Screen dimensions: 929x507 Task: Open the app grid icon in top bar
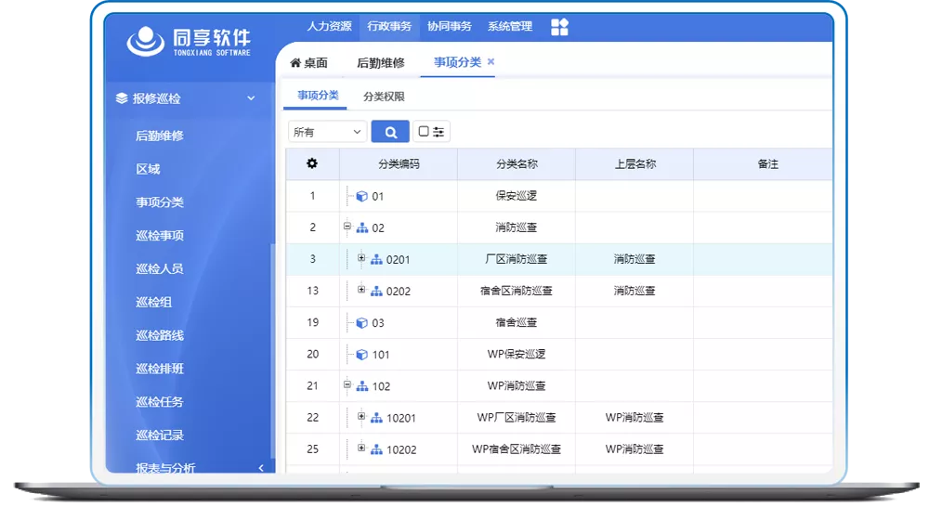559,27
